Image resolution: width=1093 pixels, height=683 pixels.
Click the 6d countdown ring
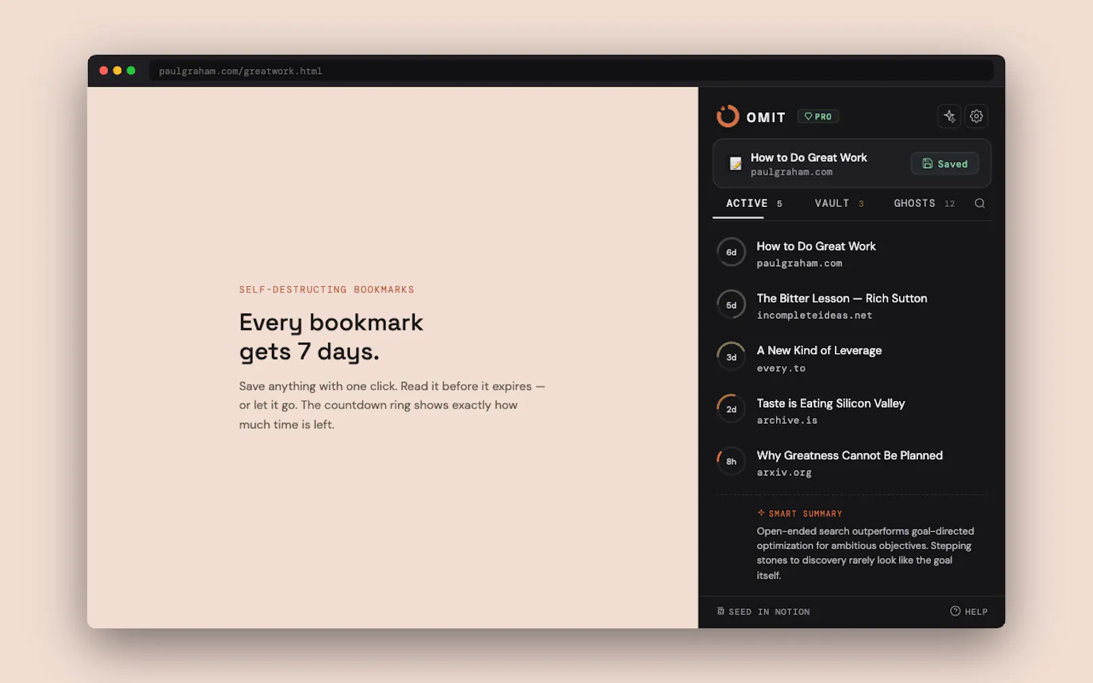pyautogui.click(x=731, y=253)
